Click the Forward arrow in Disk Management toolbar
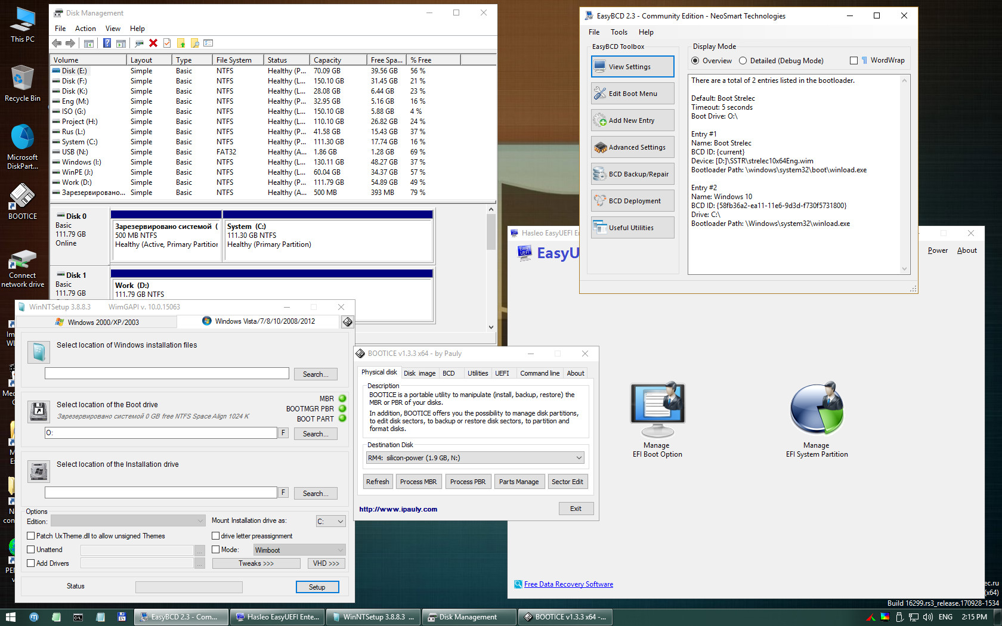Screen dimensions: 1002x626 (70, 43)
